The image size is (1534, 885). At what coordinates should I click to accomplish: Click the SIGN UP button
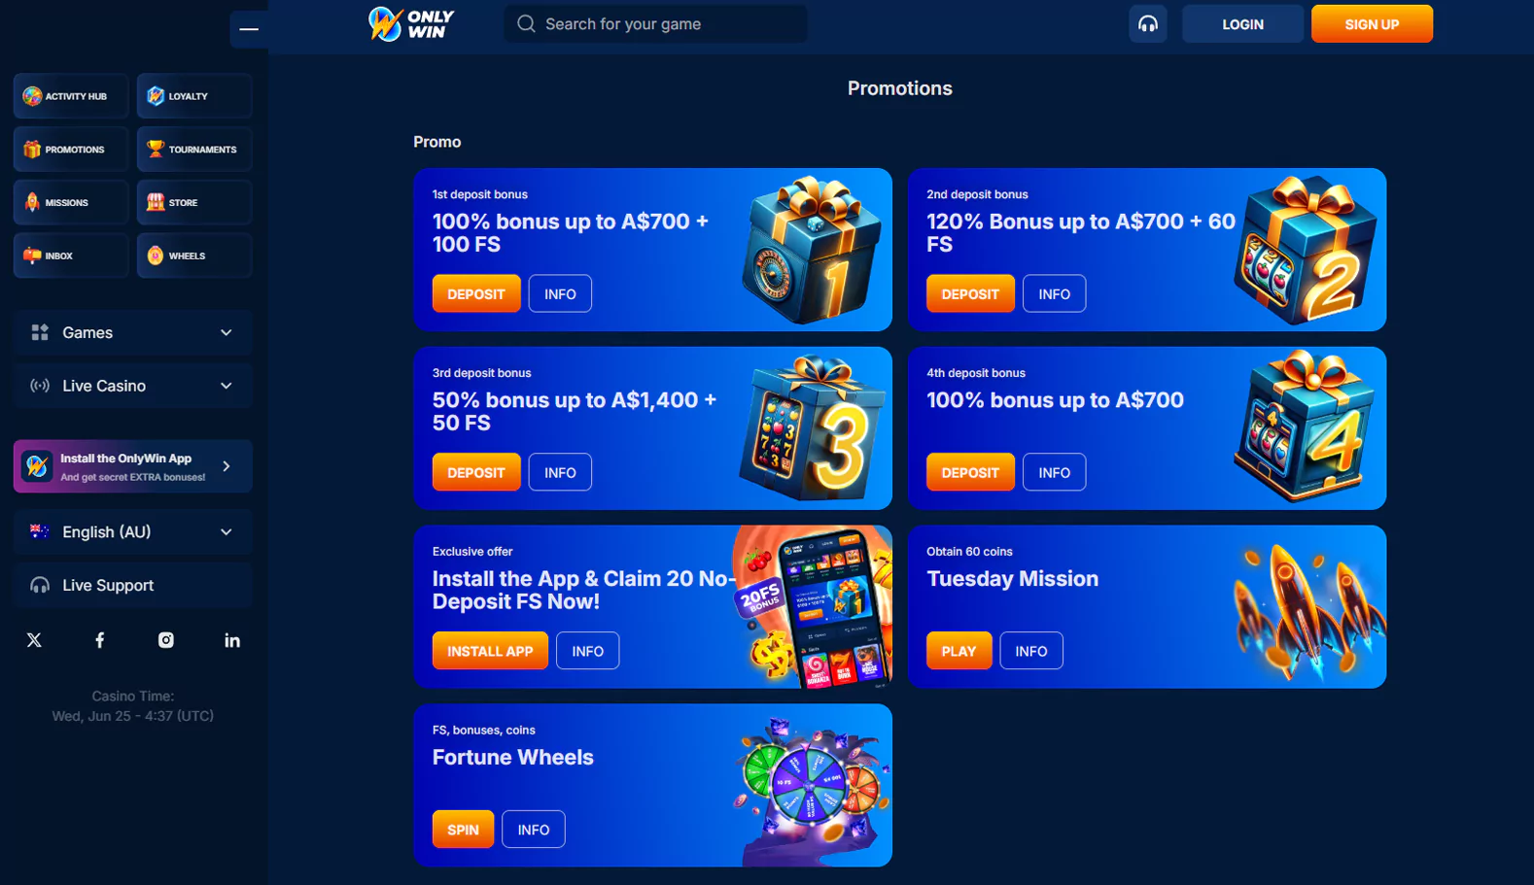click(1372, 24)
